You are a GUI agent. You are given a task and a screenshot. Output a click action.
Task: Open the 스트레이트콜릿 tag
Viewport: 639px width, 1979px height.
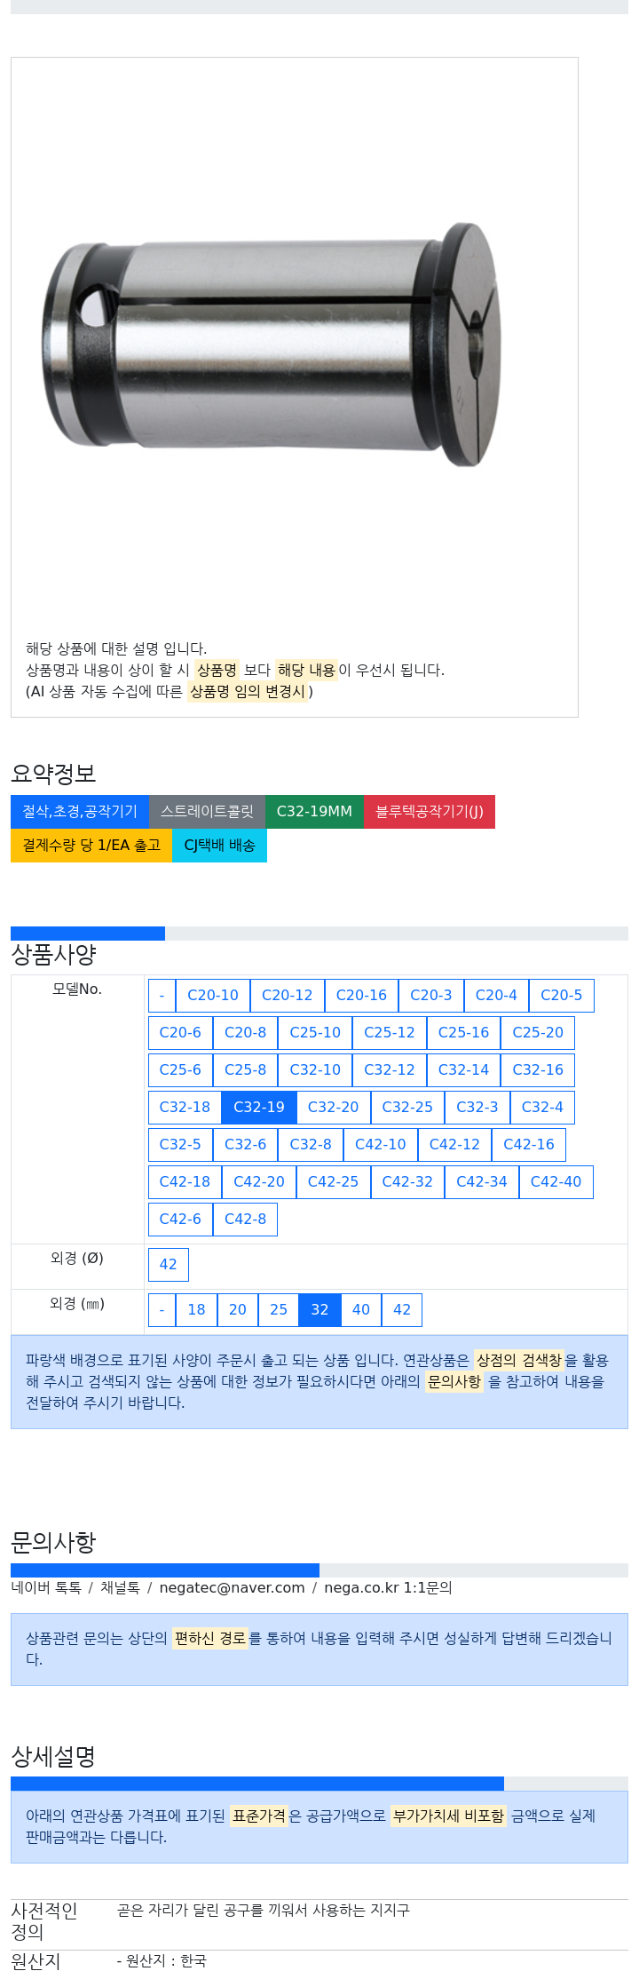pyautogui.click(x=207, y=812)
